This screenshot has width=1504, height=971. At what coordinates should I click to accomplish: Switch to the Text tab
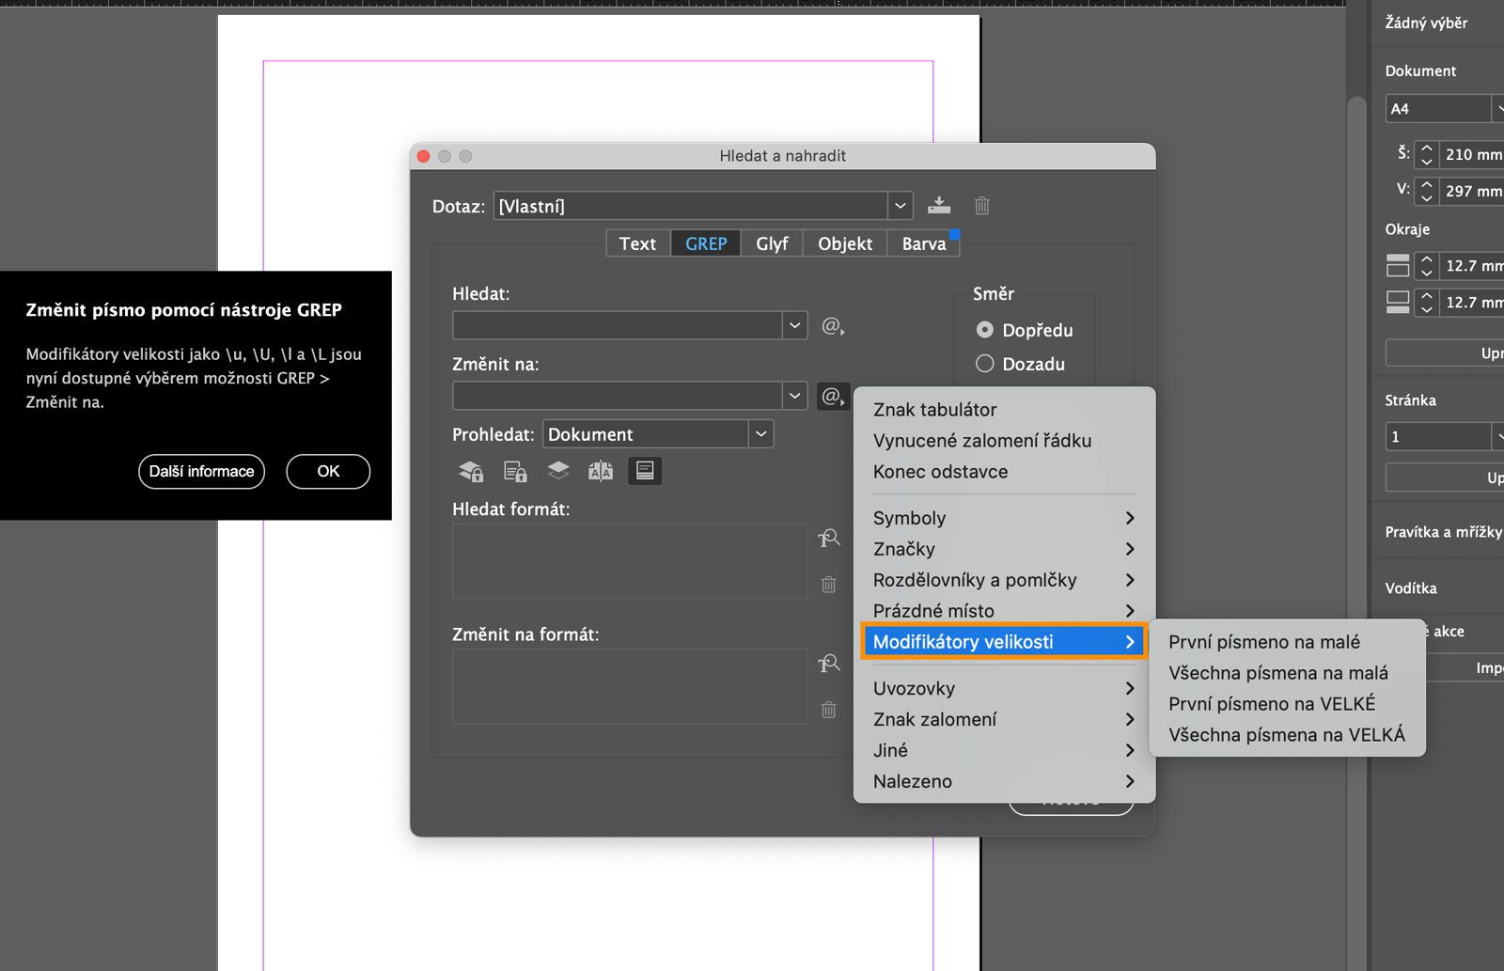[x=637, y=243]
